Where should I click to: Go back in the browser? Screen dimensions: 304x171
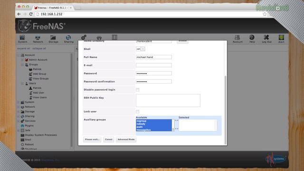click(19, 14)
